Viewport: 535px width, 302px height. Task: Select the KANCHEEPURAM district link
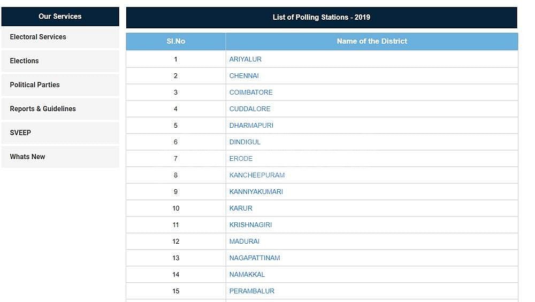(x=257, y=175)
